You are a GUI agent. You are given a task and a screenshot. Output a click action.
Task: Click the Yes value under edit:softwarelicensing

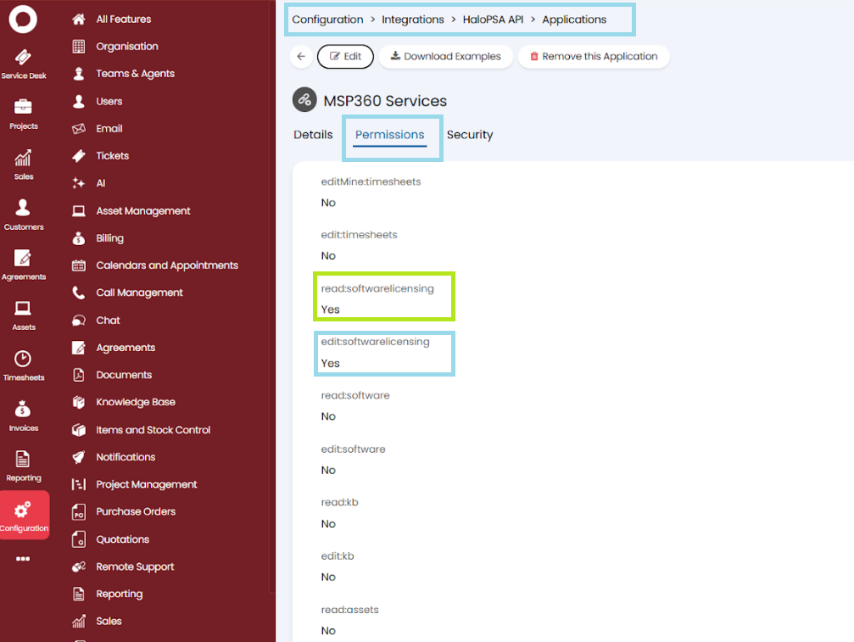pos(330,363)
